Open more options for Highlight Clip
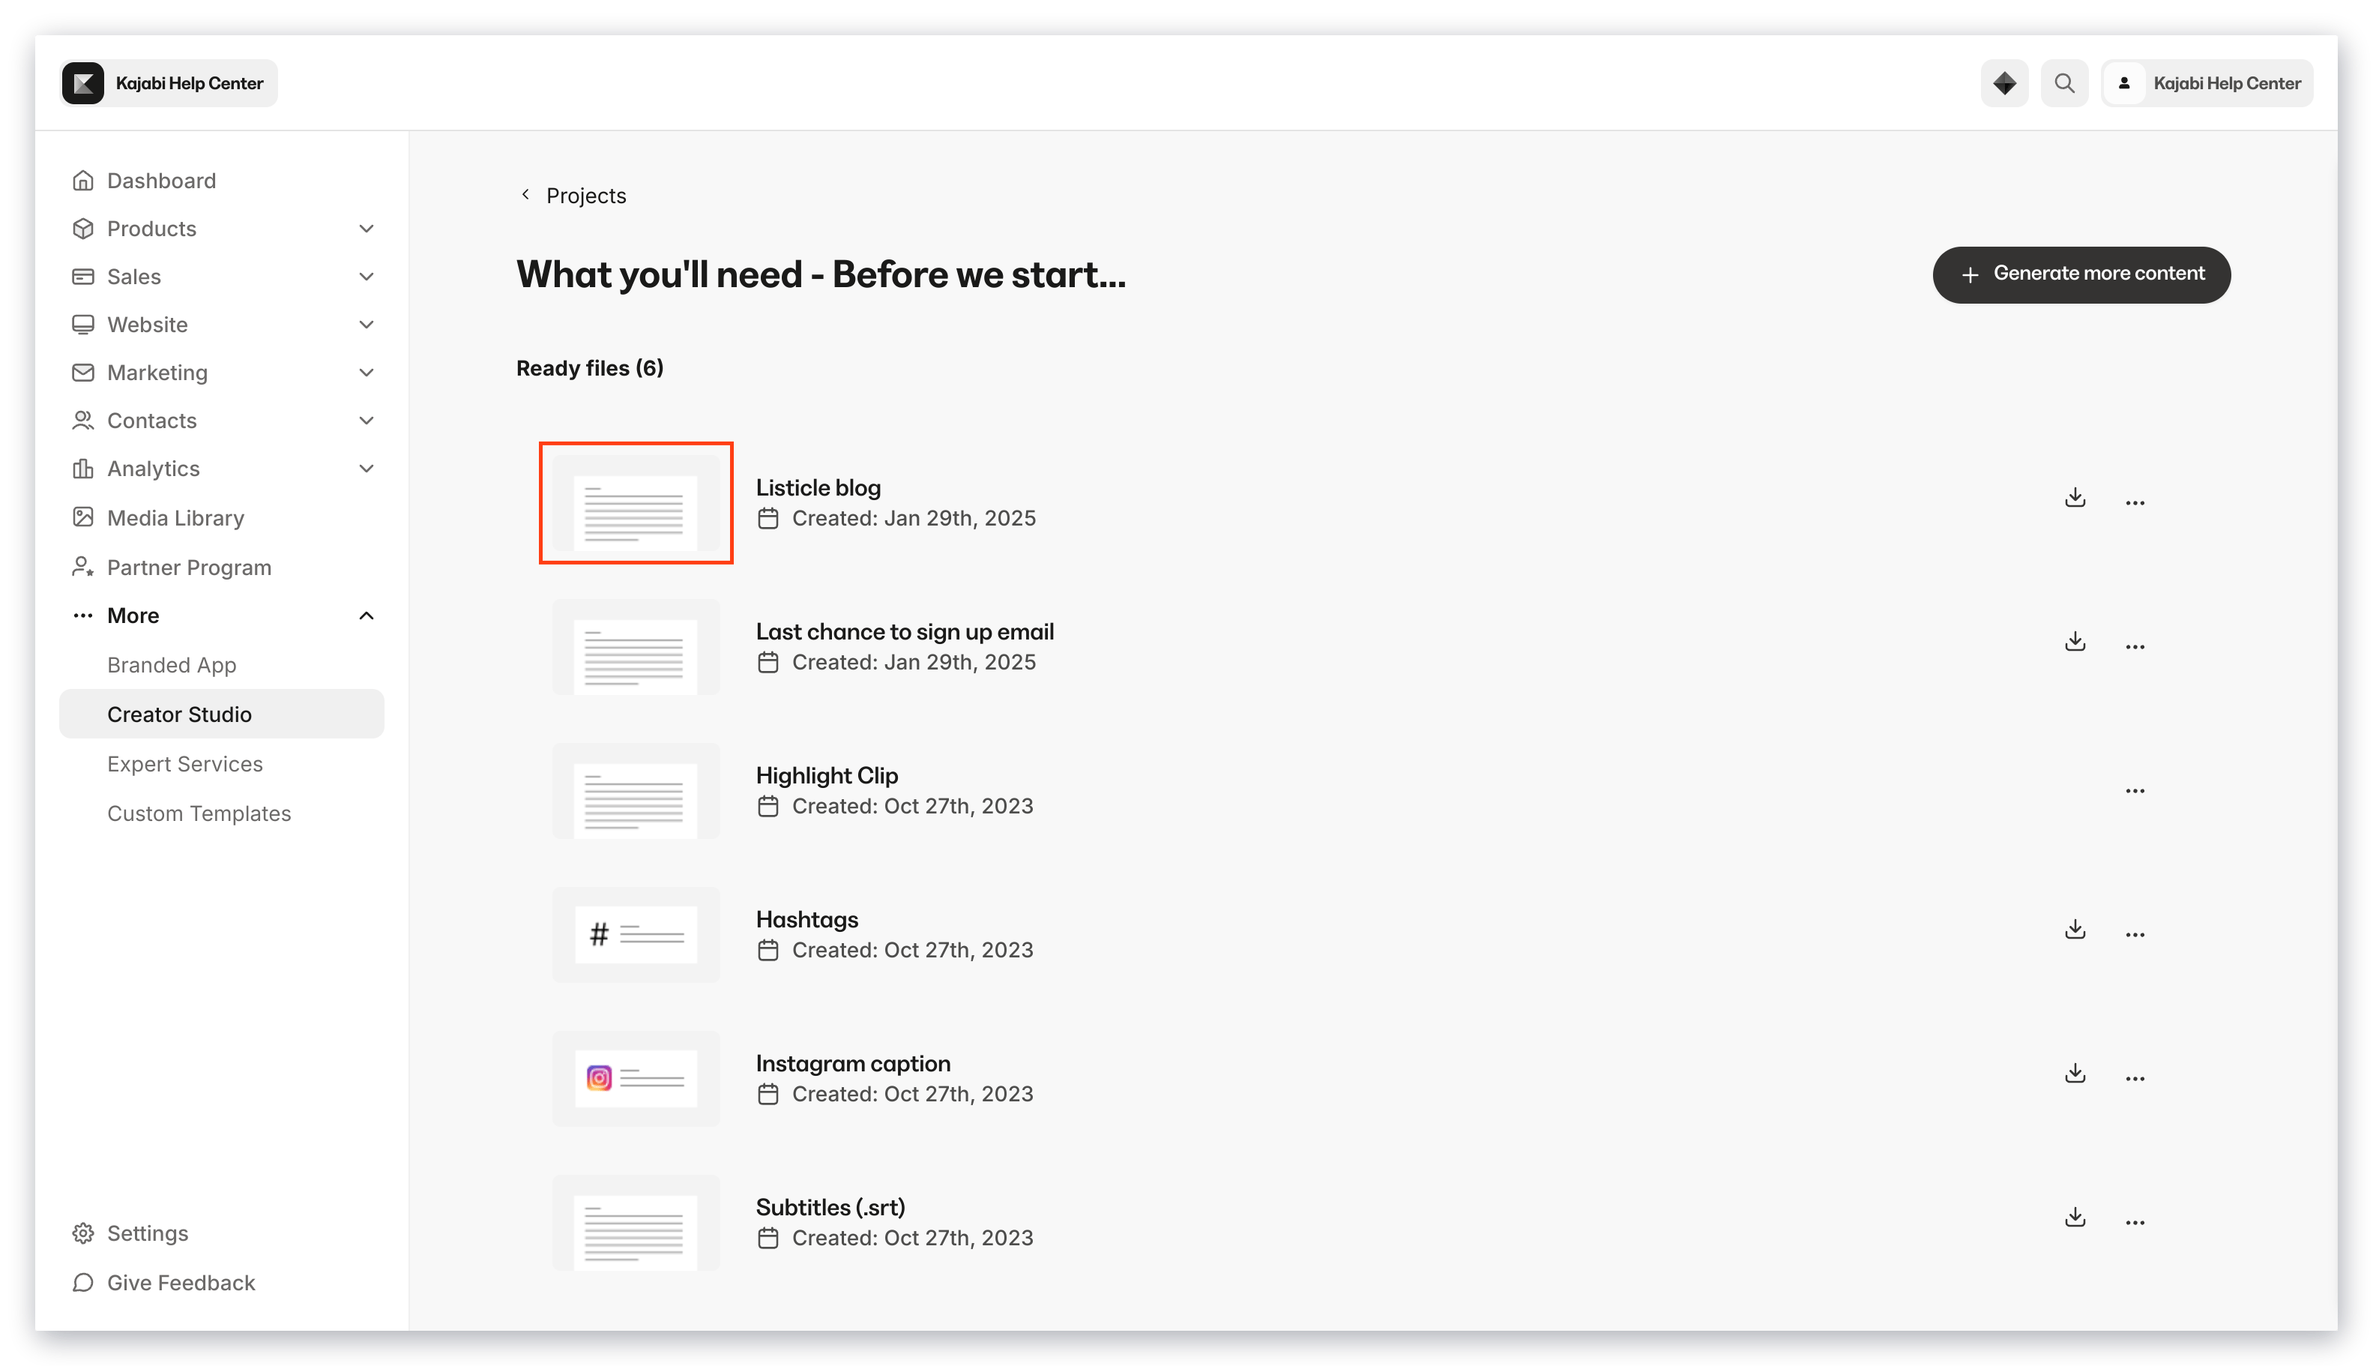The image size is (2373, 1366). 2135,791
